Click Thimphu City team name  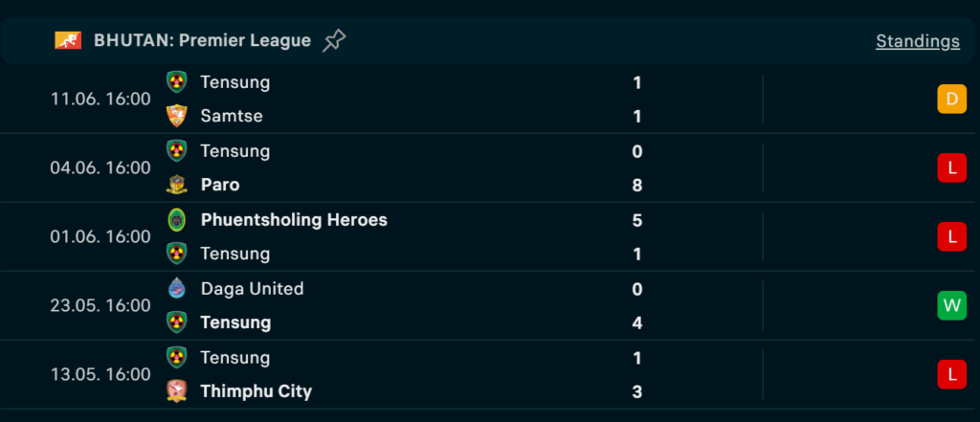point(256,391)
